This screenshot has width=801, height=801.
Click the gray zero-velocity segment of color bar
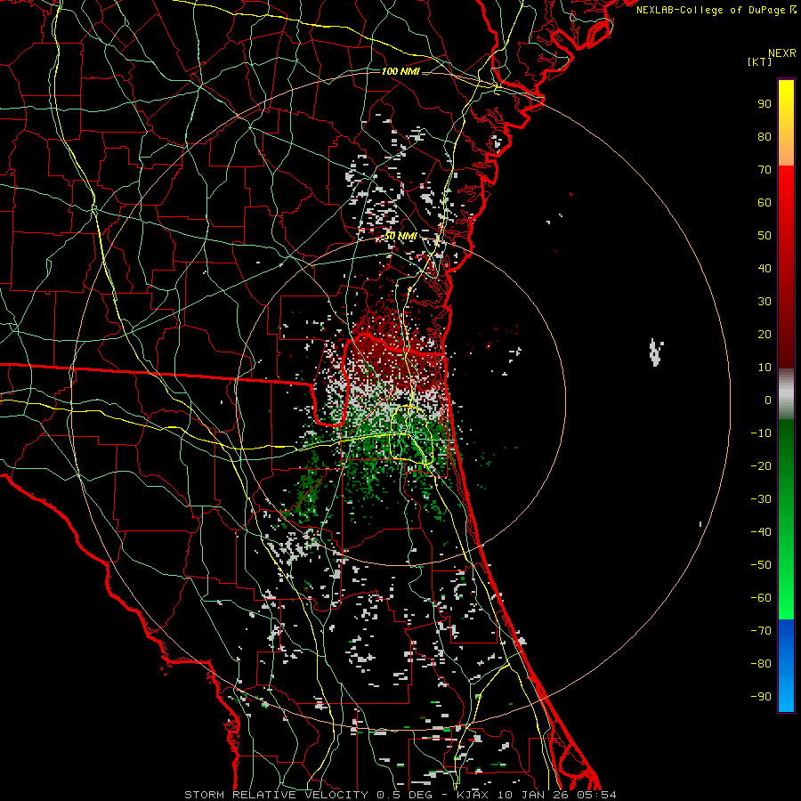pos(786,393)
